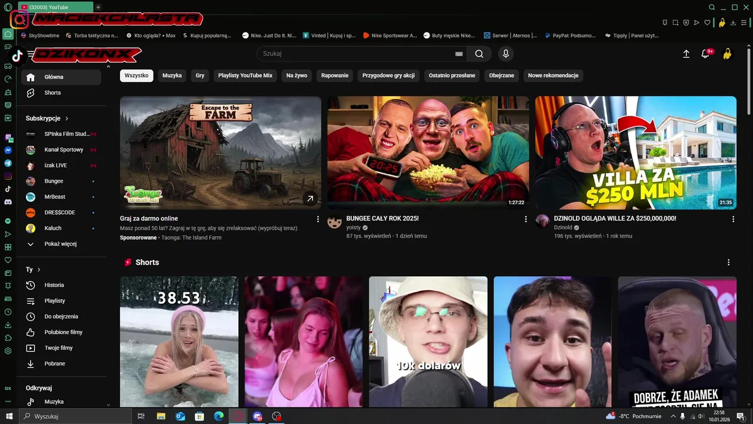
Task: Open the 10k dolarów Short
Action: (428, 342)
